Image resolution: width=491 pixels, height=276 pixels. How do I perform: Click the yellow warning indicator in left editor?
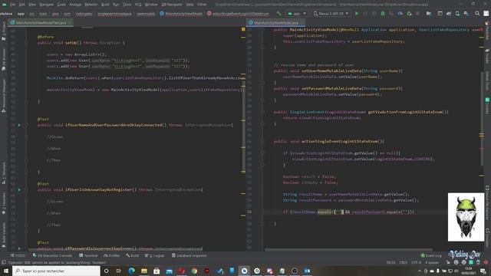pos(243,29)
